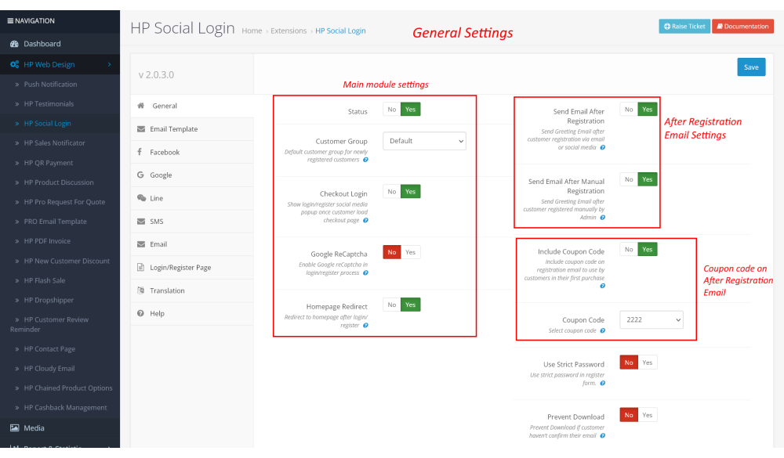The image size is (784, 458).
Task: Open HP Chained Product Options in sidebar
Action: click(68, 388)
